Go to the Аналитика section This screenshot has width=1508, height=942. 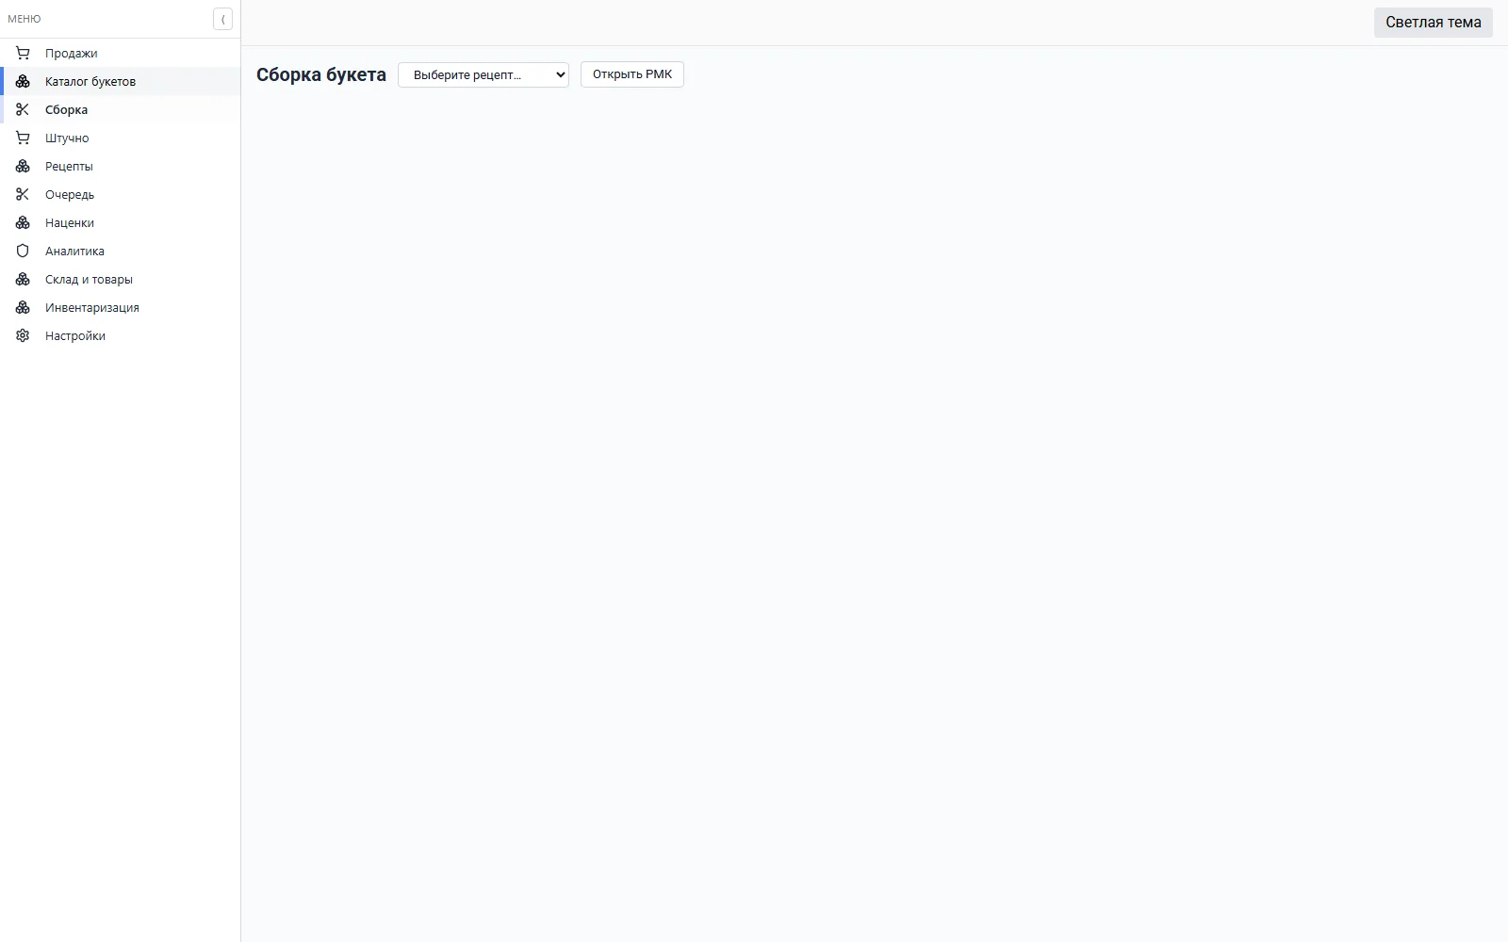121,251
